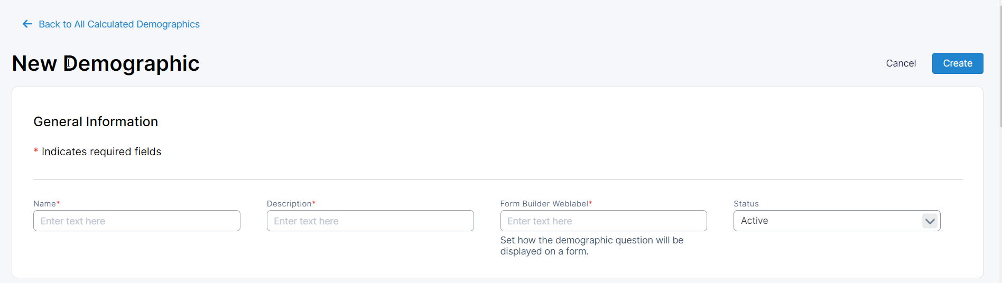Viewport: 1002px width, 283px height.
Task: Click the New Demographic page heading
Action: click(106, 63)
